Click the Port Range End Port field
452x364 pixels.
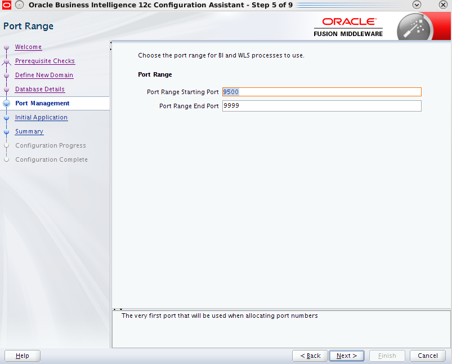[x=322, y=106]
